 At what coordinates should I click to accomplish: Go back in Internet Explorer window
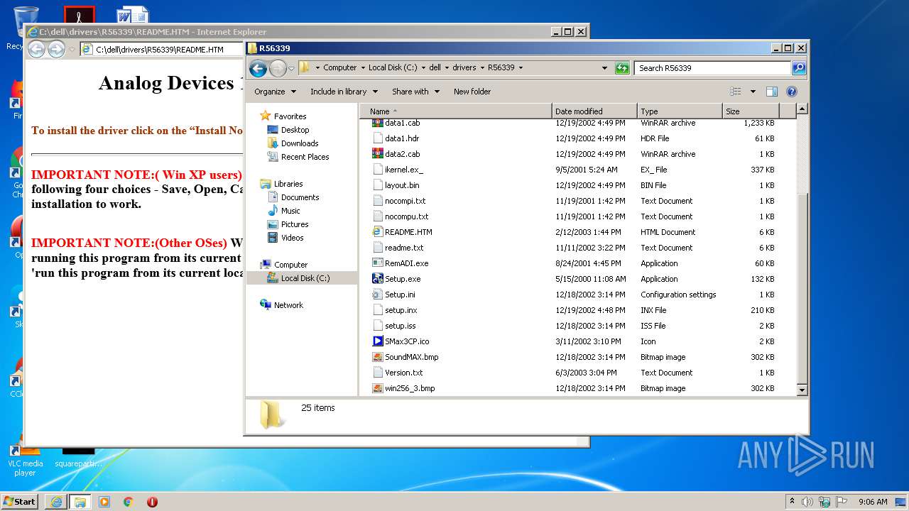click(x=36, y=49)
